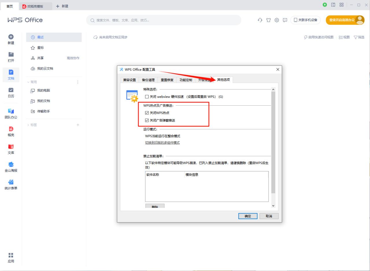Open 我的电脑 in the navigation list
Viewport: 370px width, 271px height.
tap(54, 90)
